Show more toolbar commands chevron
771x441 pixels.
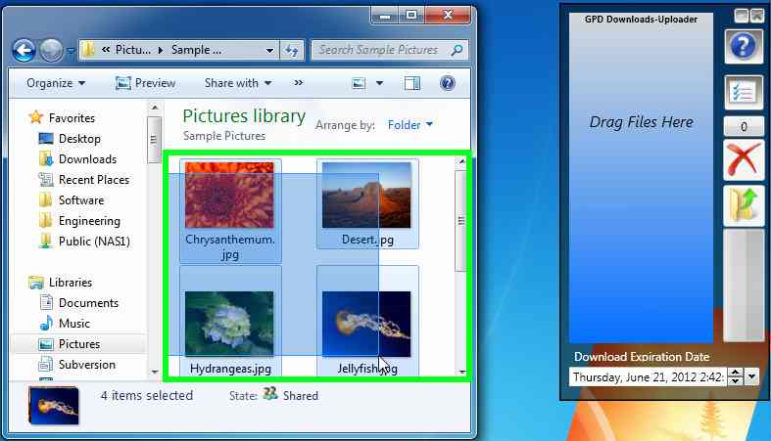[299, 83]
